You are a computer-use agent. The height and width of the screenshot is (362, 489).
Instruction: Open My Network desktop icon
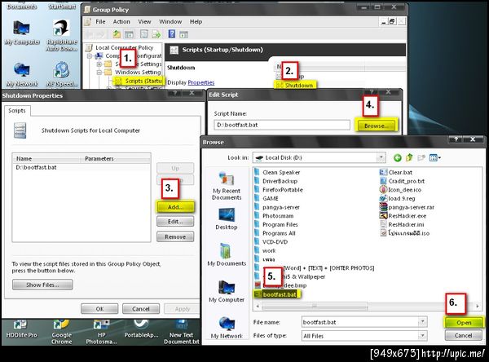tap(22, 74)
